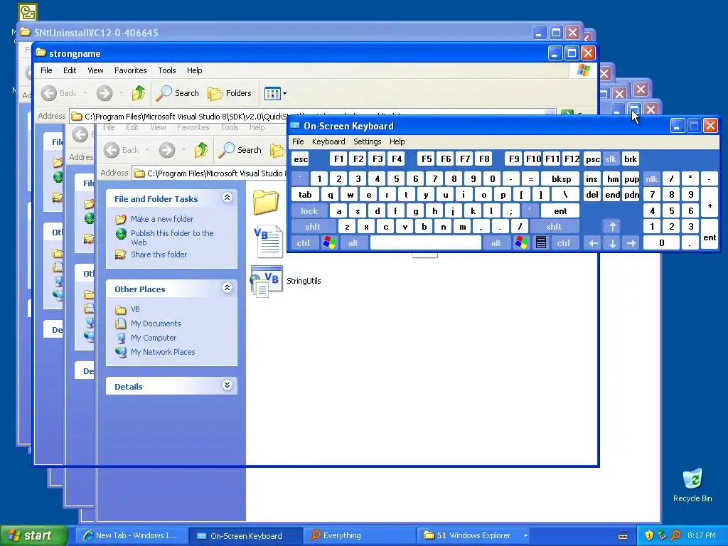Open the Keyboard menu
Image resolution: width=728 pixels, height=546 pixels.
pos(328,141)
